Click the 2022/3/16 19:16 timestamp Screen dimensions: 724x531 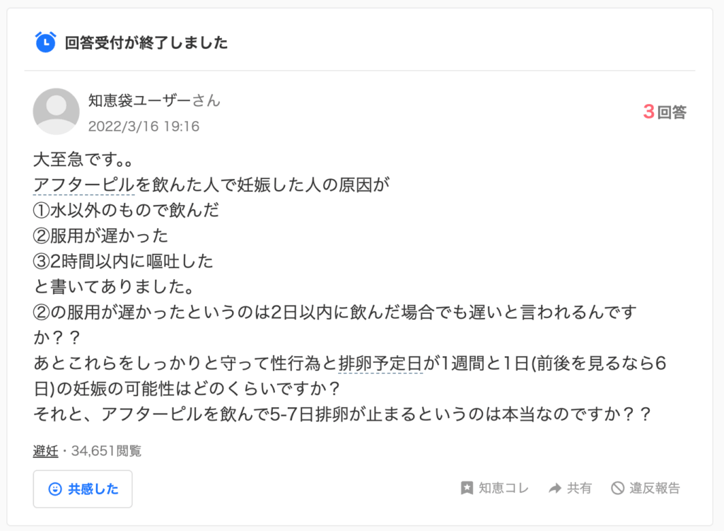coord(144,127)
